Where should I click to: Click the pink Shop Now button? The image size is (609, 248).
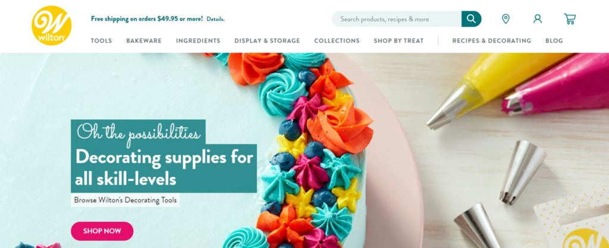pyautogui.click(x=102, y=231)
